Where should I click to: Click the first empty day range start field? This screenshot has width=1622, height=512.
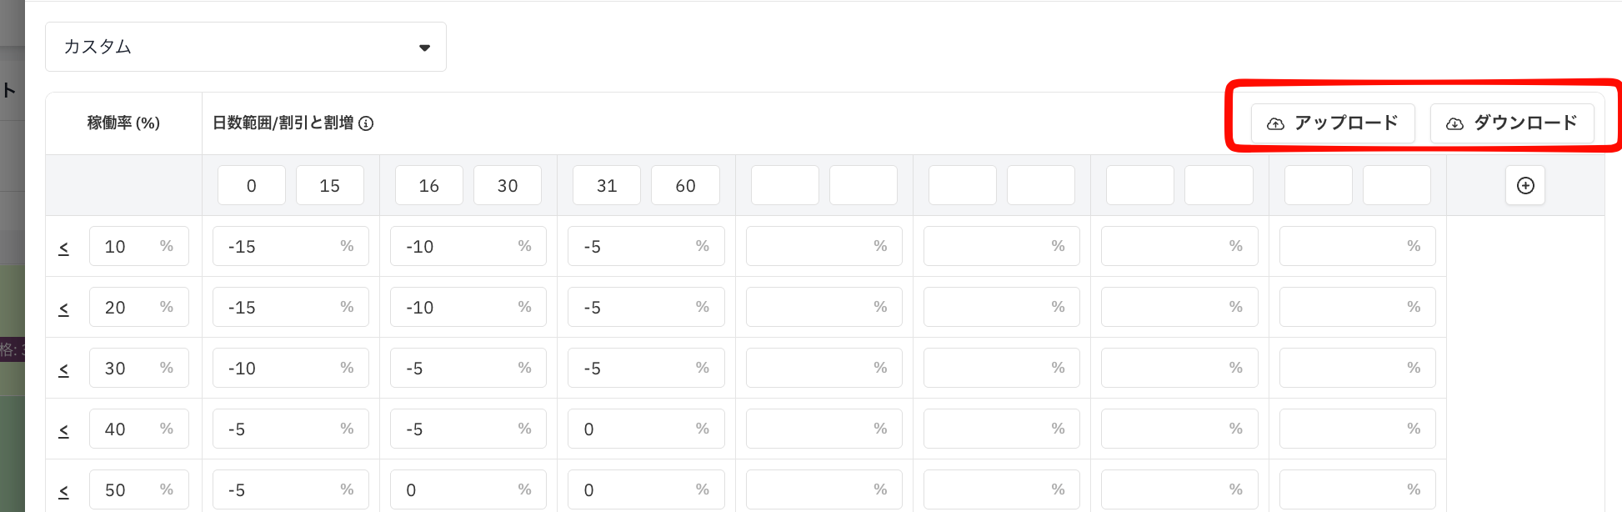click(x=785, y=185)
